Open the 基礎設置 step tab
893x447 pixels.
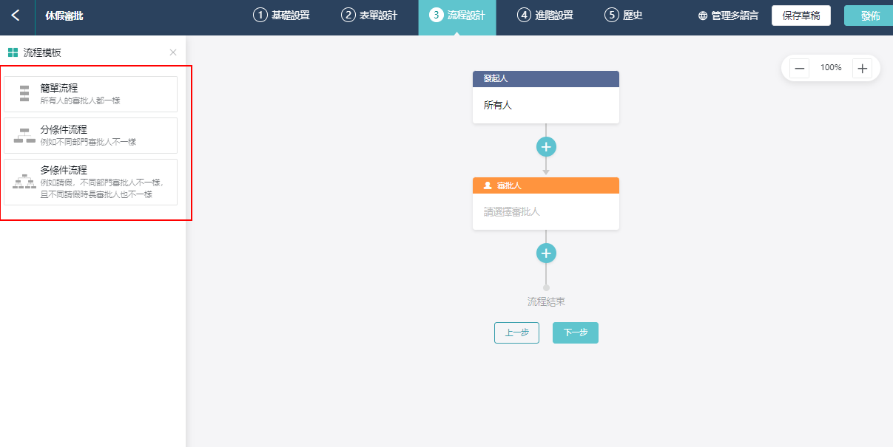tap(281, 16)
